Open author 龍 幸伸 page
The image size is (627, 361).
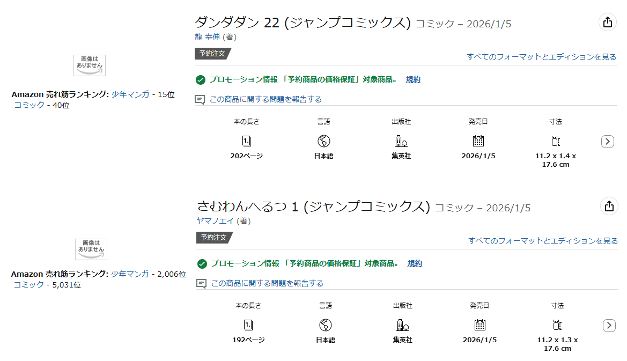[x=207, y=37]
